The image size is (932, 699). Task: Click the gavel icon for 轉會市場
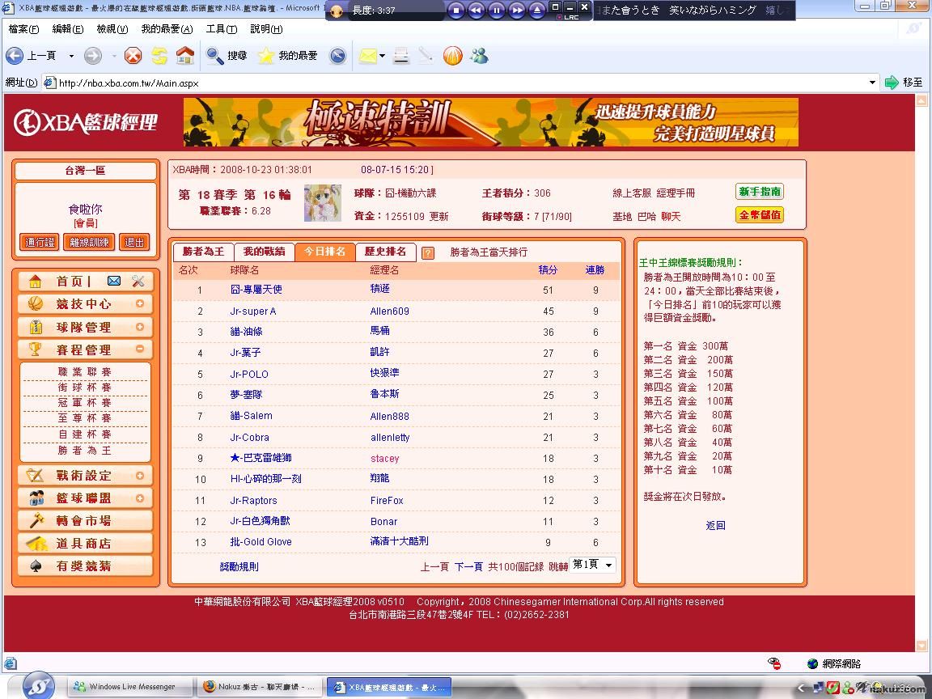click(x=36, y=520)
